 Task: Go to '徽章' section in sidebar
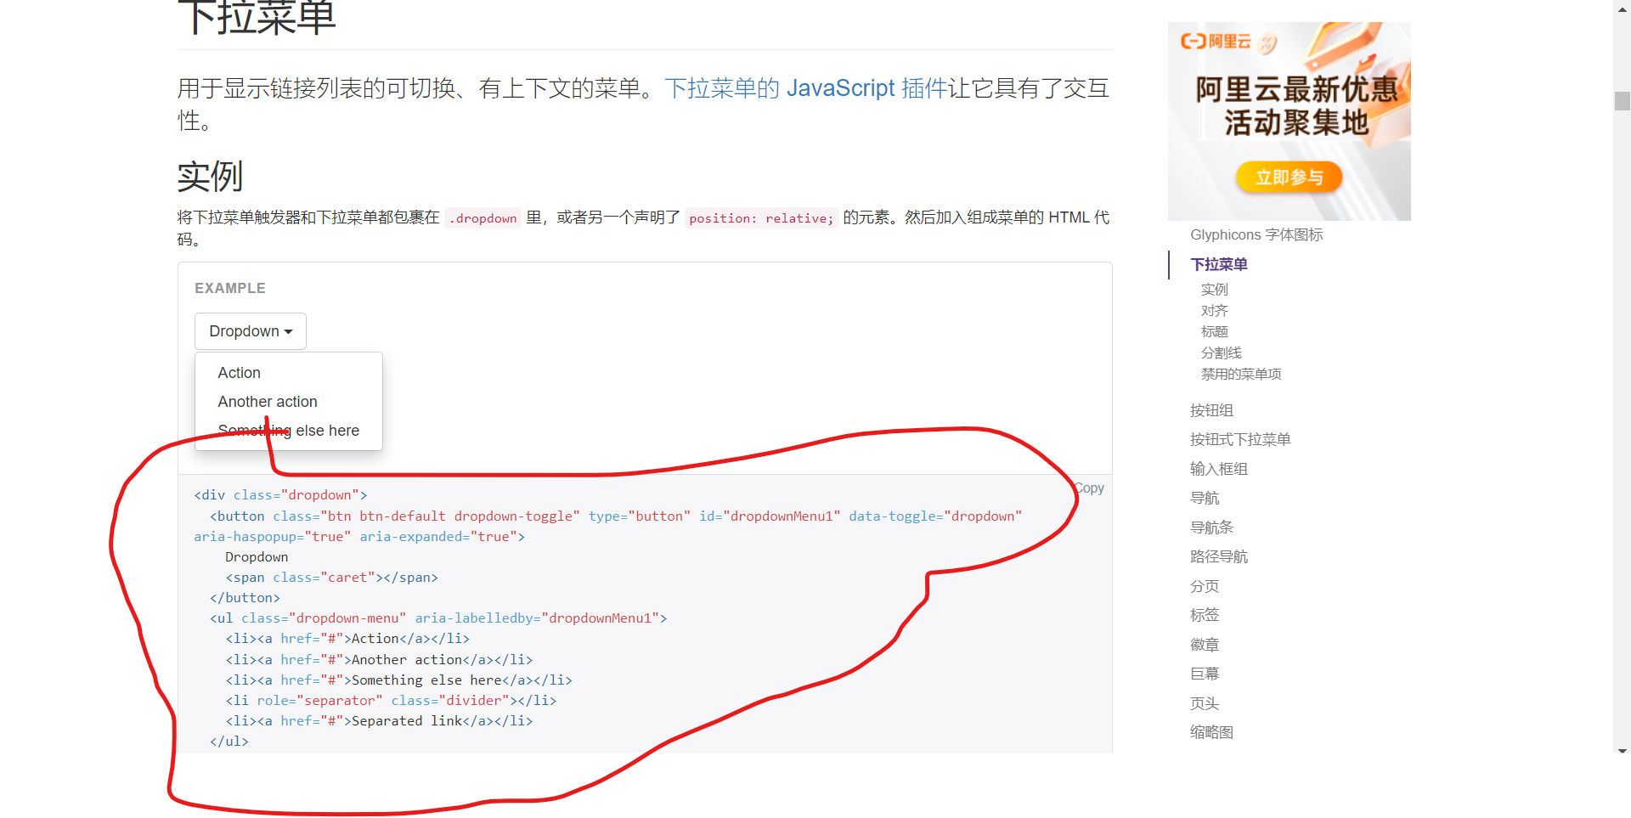tap(1205, 646)
